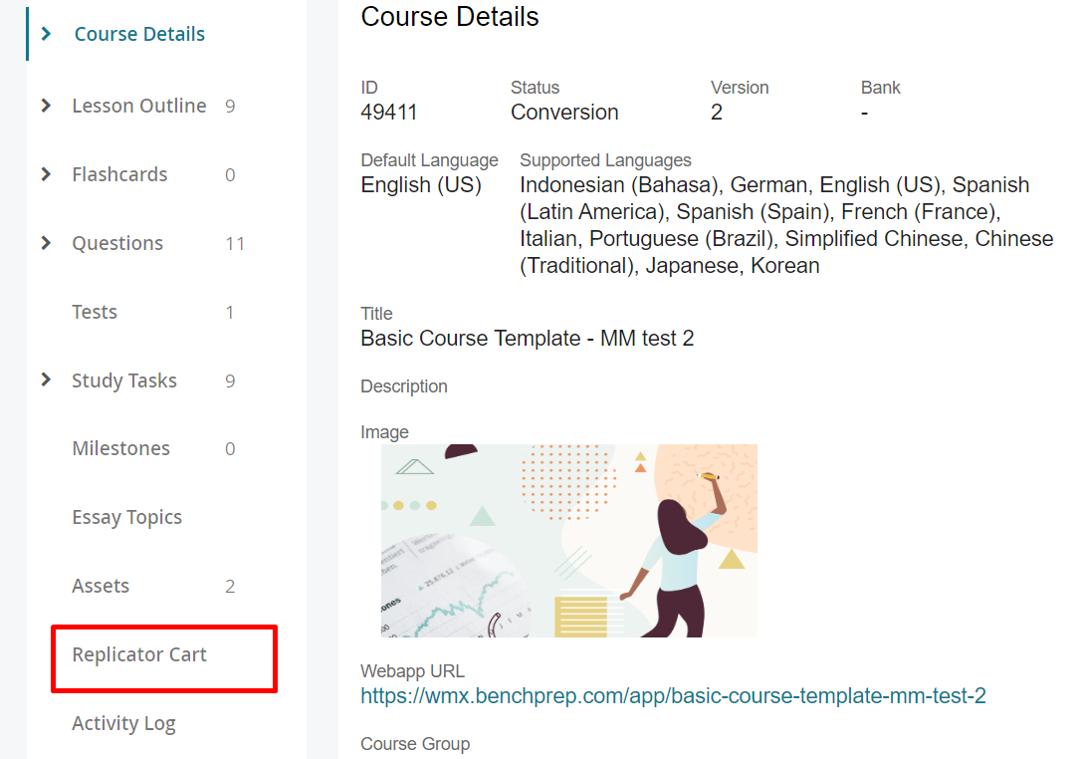This screenshot has height=759, width=1085.
Task: Open the Webapp URL hyperlink
Action: [x=673, y=695]
